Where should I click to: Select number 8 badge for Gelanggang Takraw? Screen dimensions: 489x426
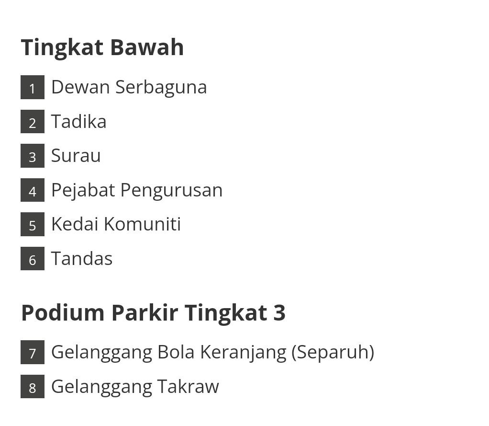[x=33, y=387]
